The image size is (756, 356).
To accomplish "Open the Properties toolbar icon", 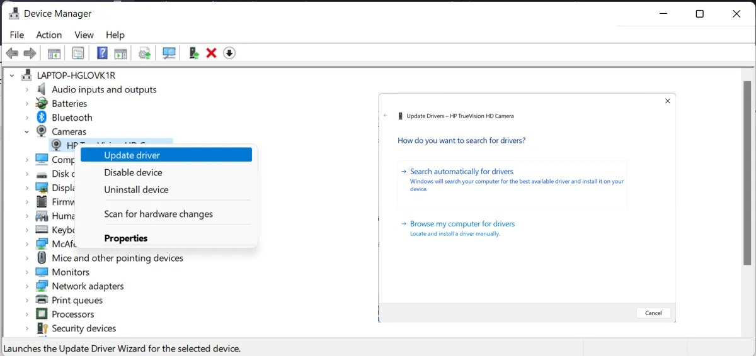I will coord(78,53).
